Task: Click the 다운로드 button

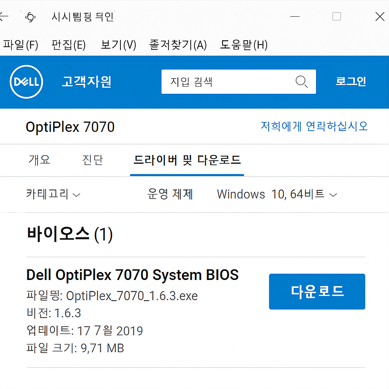Action: click(317, 291)
